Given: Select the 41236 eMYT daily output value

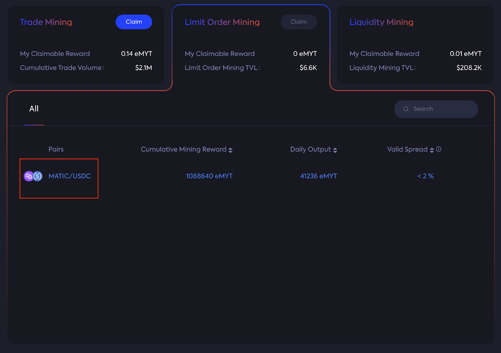Looking at the screenshot, I should tap(318, 176).
